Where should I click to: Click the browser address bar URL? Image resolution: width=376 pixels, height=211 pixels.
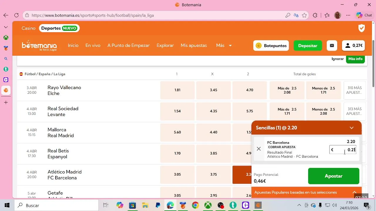point(93,15)
